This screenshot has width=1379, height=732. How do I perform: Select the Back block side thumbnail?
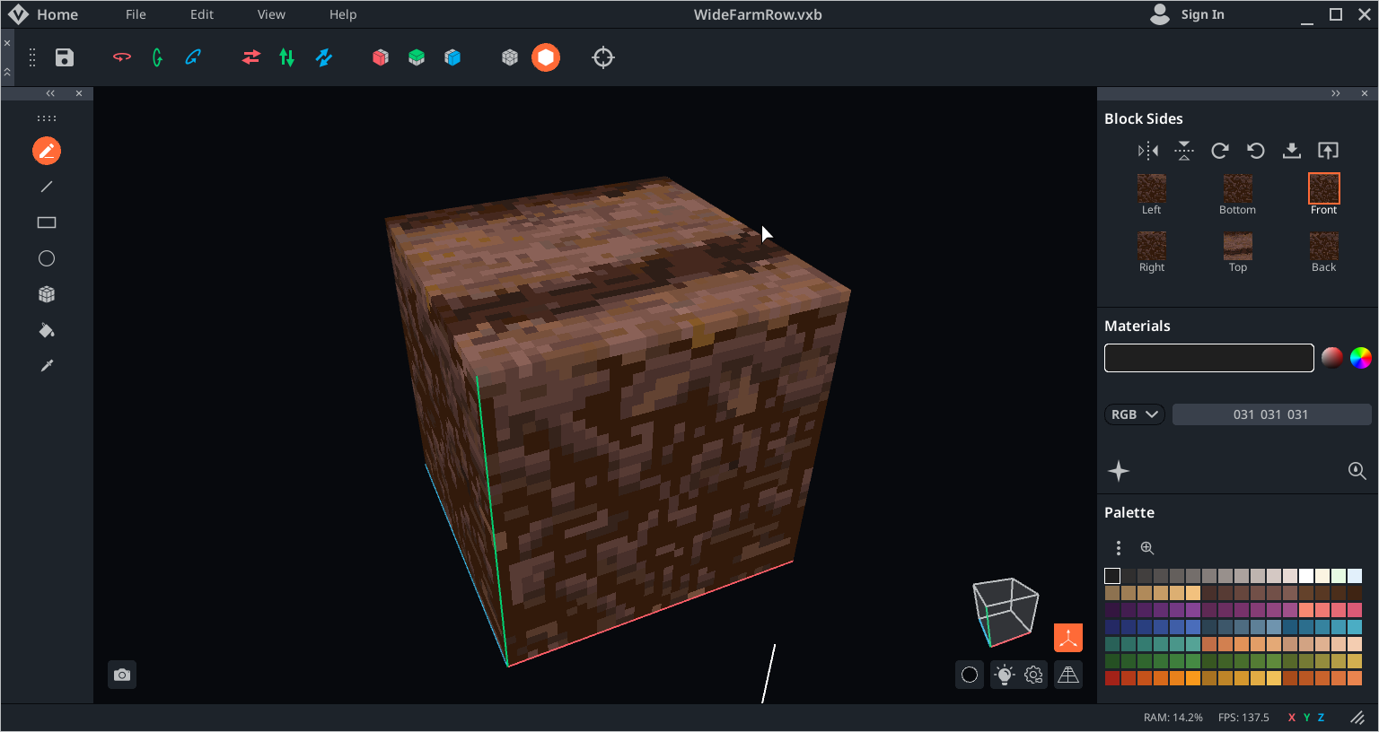click(x=1324, y=246)
